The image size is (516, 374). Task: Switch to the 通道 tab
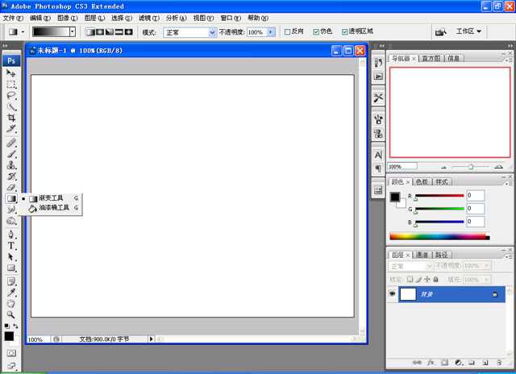pyautogui.click(x=422, y=255)
